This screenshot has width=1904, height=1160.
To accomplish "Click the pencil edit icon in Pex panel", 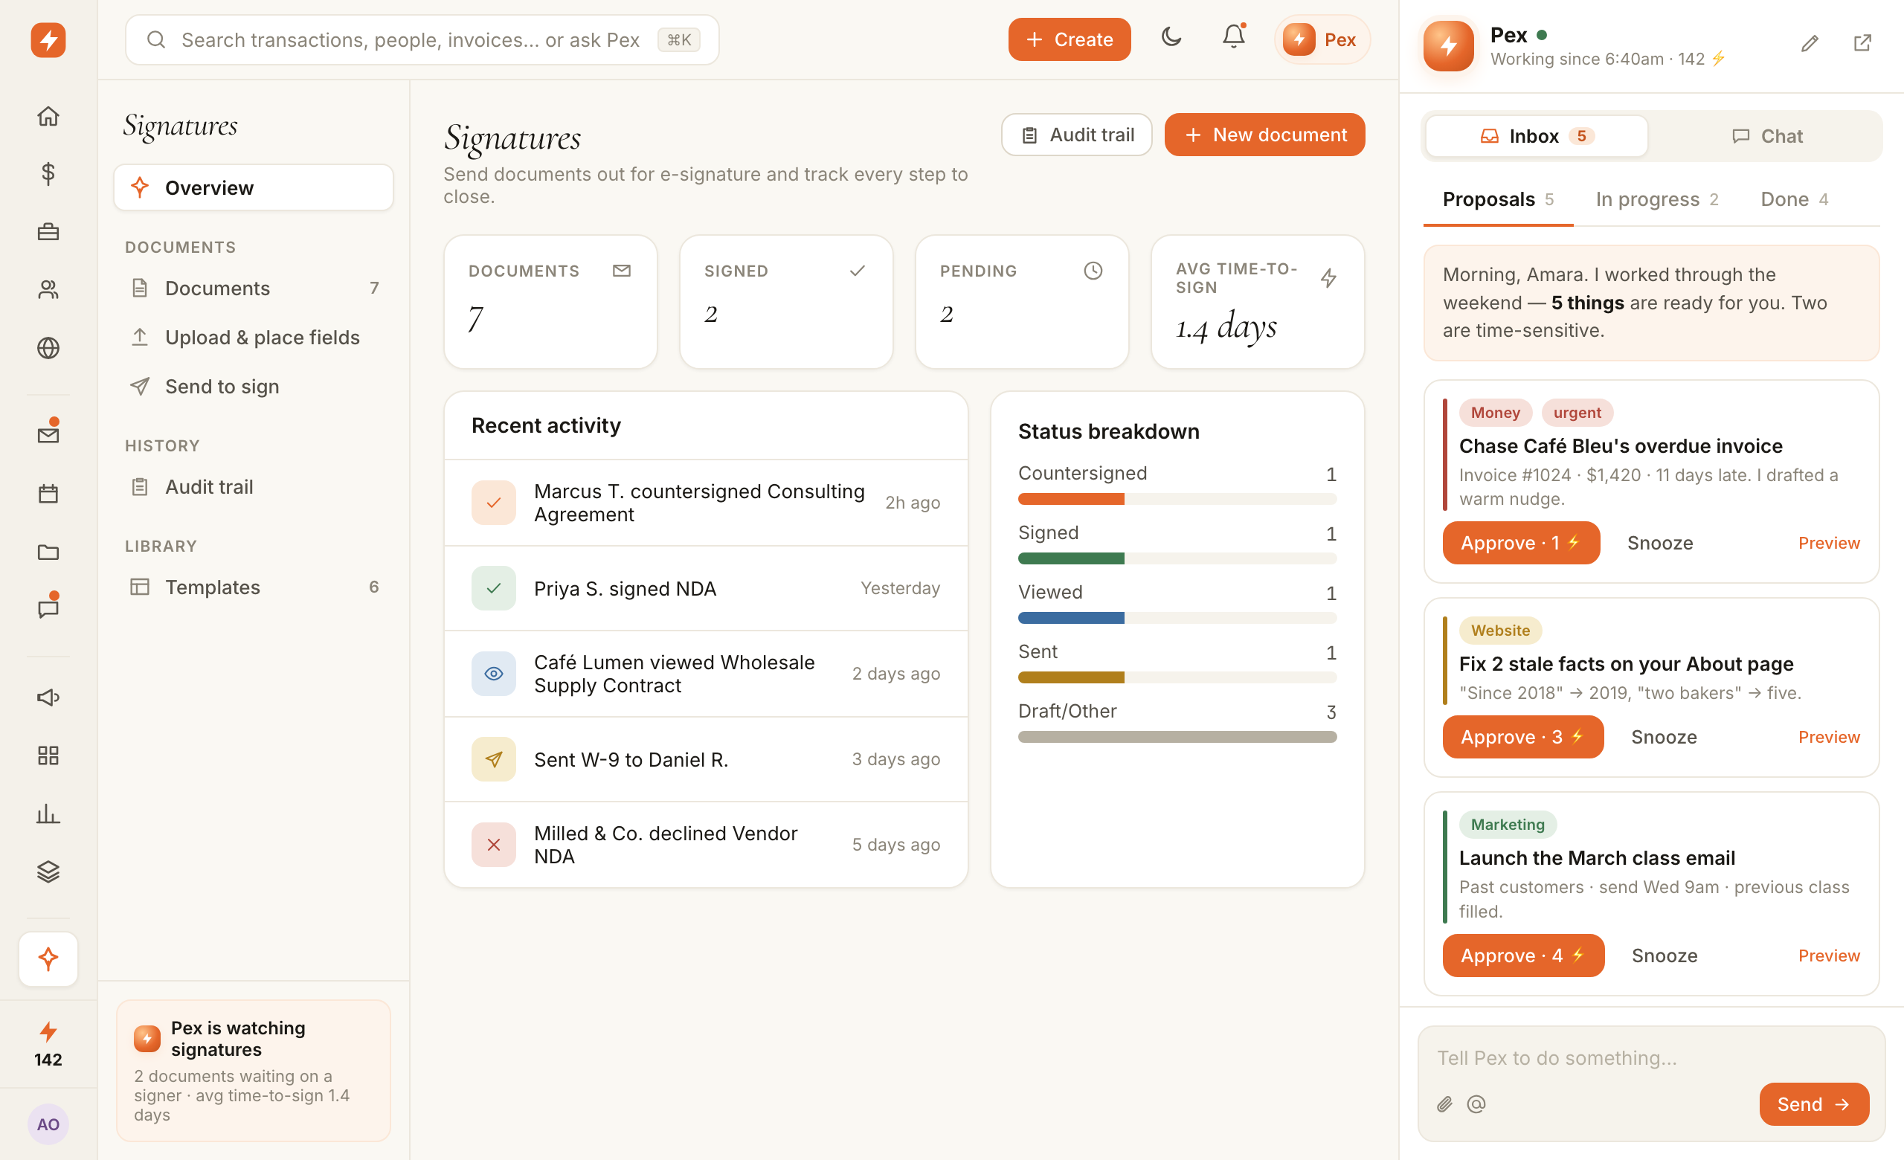I will tap(1809, 43).
